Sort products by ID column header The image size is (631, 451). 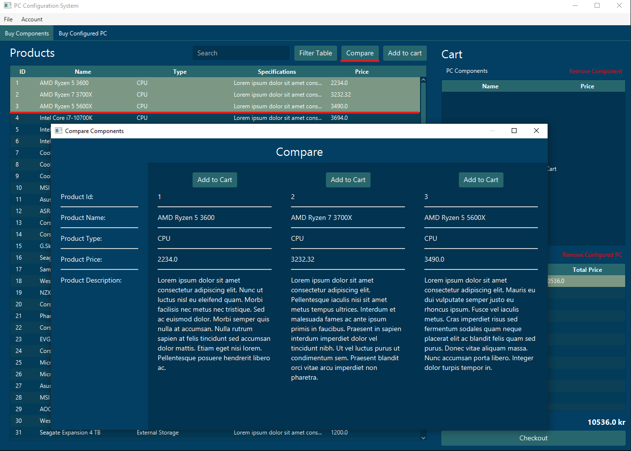coord(22,72)
